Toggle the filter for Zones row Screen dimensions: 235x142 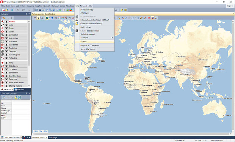coord(6,31)
